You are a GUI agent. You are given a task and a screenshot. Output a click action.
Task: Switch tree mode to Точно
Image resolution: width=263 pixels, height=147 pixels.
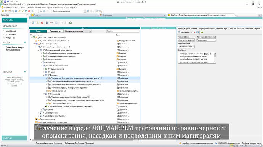pos(38,31)
